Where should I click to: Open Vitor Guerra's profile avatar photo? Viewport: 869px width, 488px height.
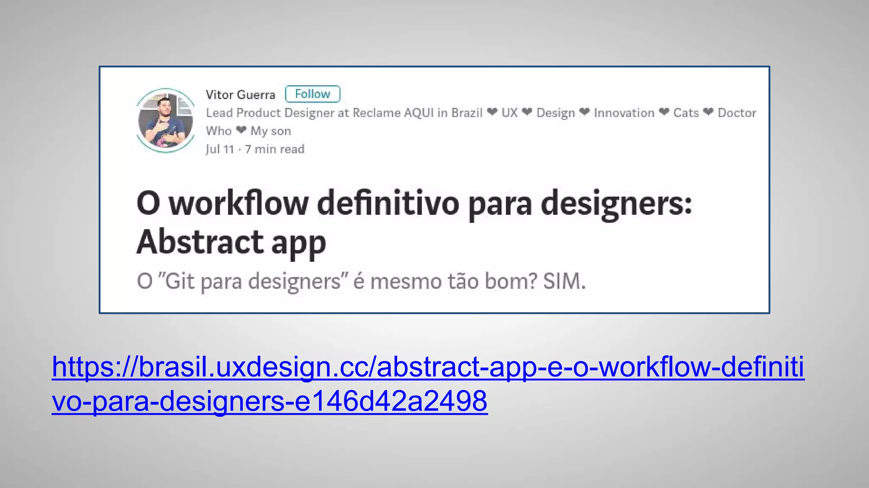(165, 120)
